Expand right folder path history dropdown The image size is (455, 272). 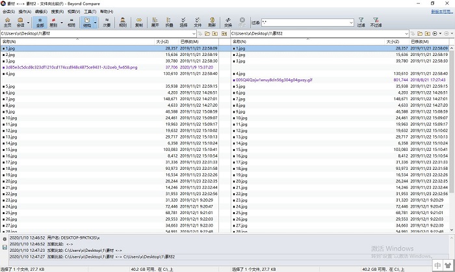[x=406, y=34]
